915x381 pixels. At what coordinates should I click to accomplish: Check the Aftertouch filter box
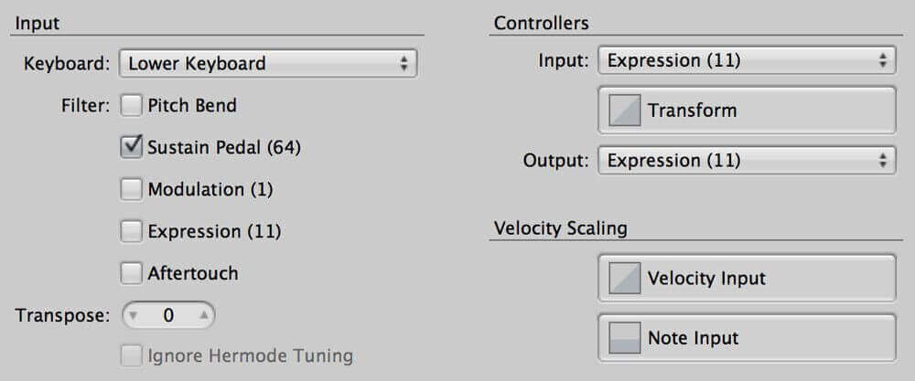click(x=131, y=273)
